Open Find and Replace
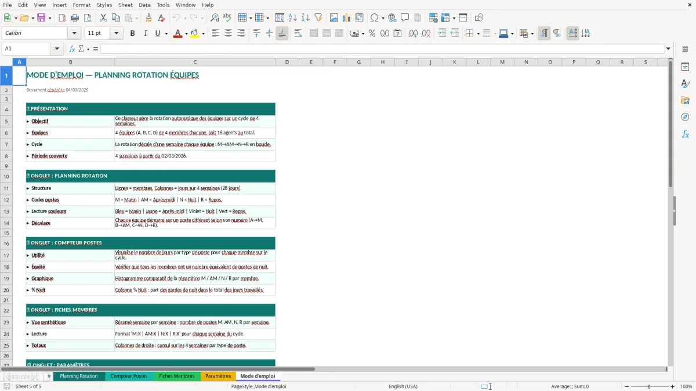Screen dimensions: 696x391 tap(215, 18)
